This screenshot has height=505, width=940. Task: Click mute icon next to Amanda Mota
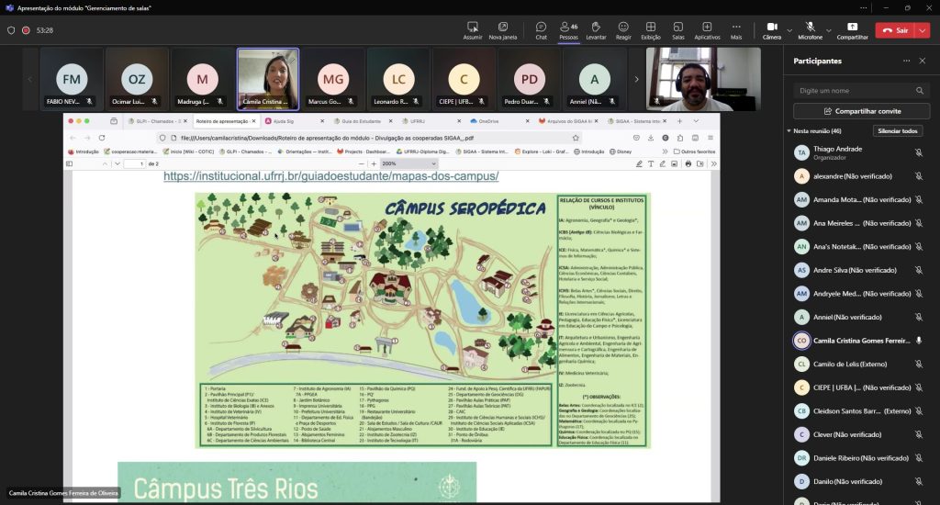click(918, 200)
